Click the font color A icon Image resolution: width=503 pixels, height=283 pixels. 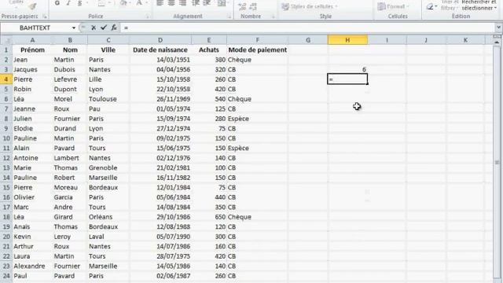point(139,3)
